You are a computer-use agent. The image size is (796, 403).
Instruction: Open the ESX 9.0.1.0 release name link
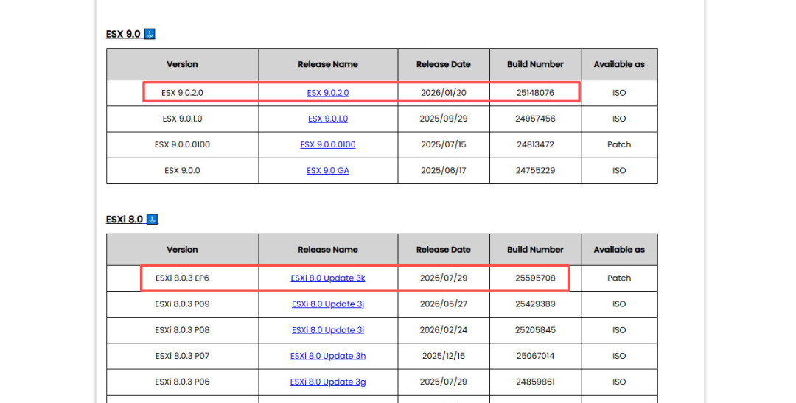point(328,119)
